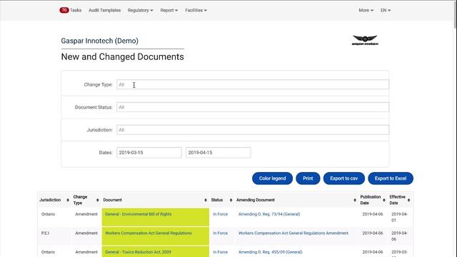Sort table by the Status column arrows
Viewport: 457px width, 257px height.
click(x=231, y=200)
